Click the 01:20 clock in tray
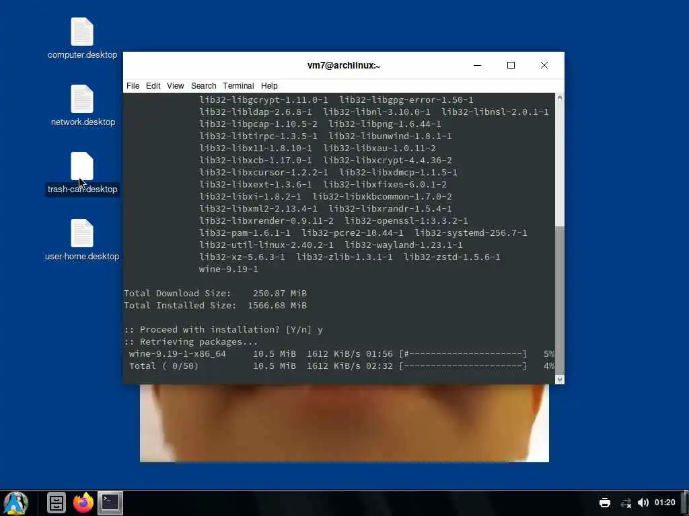 pyautogui.click(x=665, y=503)
